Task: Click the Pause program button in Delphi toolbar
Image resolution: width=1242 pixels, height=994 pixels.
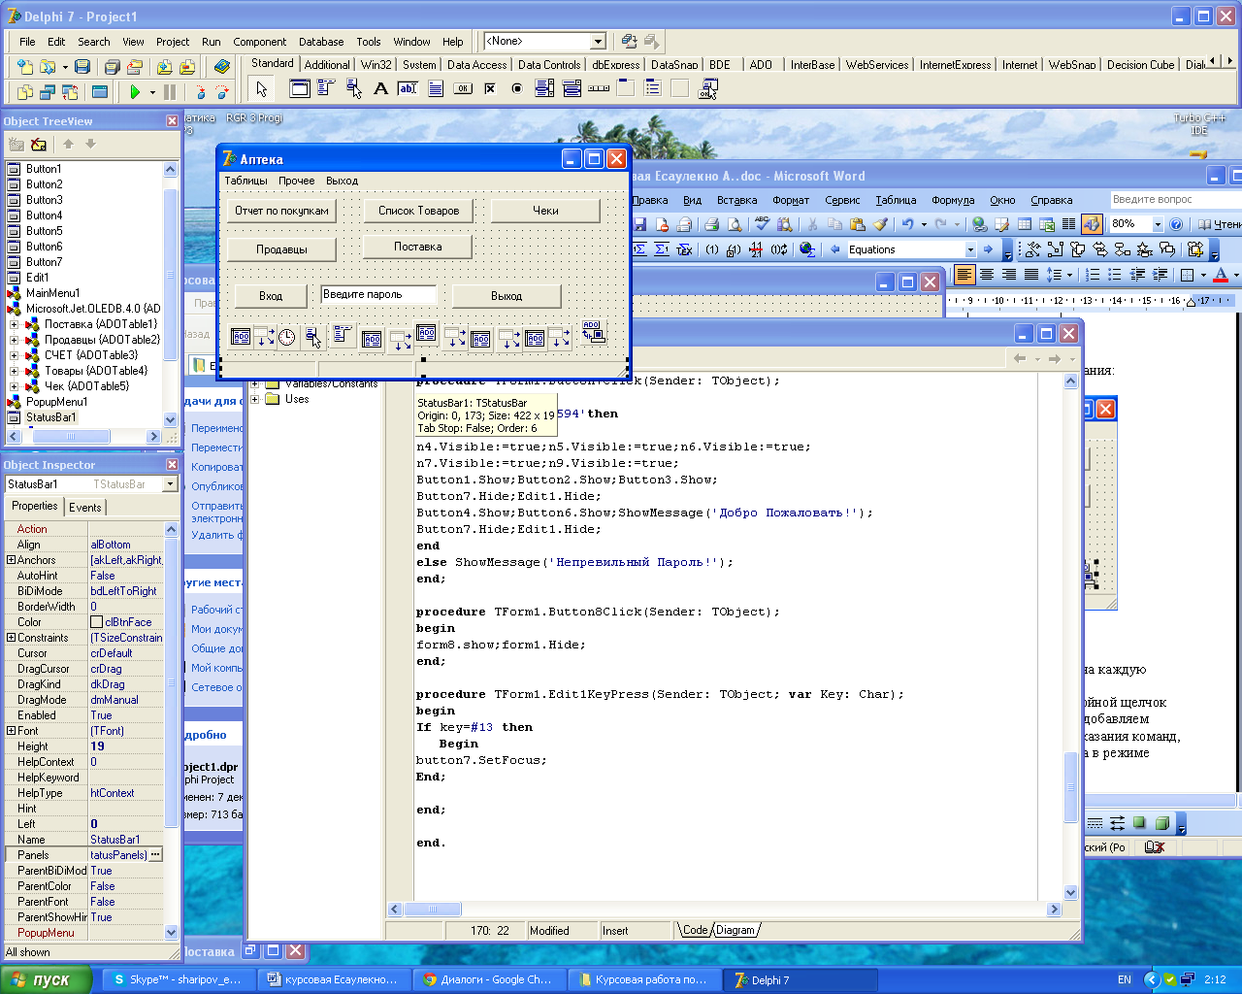Action: pos(170,91)
